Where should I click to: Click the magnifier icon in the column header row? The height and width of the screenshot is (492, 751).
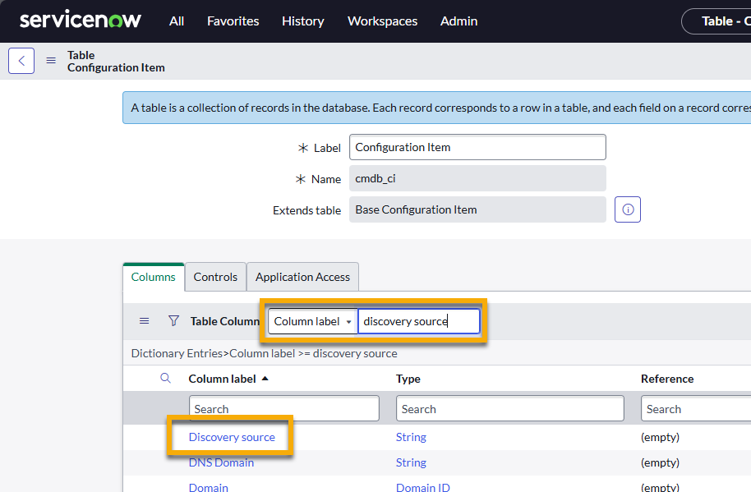point(165,379)
